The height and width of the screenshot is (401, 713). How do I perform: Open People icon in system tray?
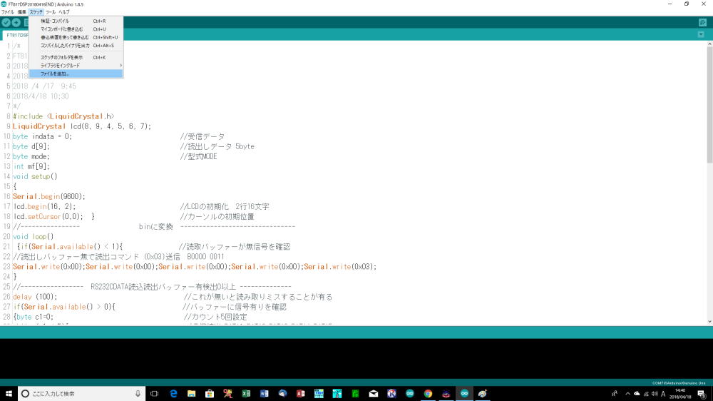(x=615, y=394)
